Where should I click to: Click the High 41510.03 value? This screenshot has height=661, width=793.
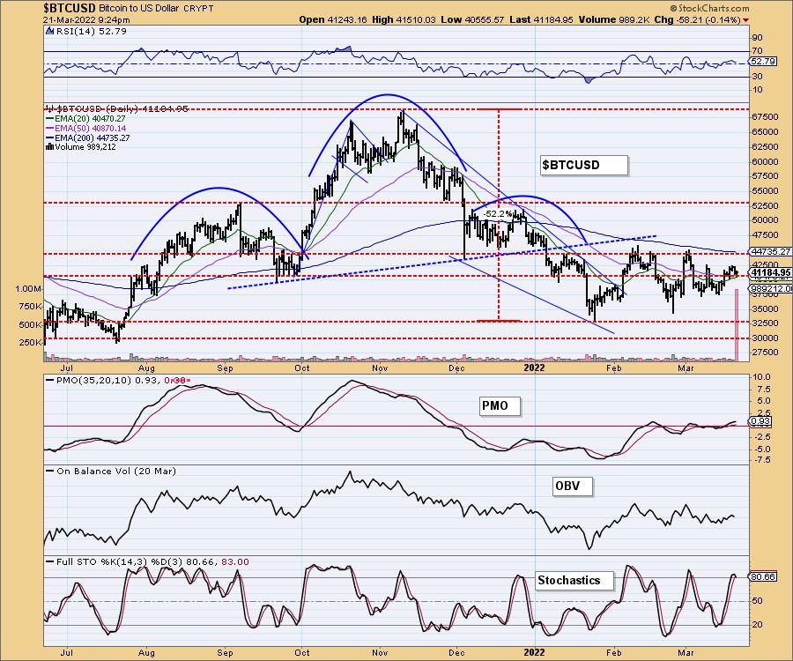404,19
